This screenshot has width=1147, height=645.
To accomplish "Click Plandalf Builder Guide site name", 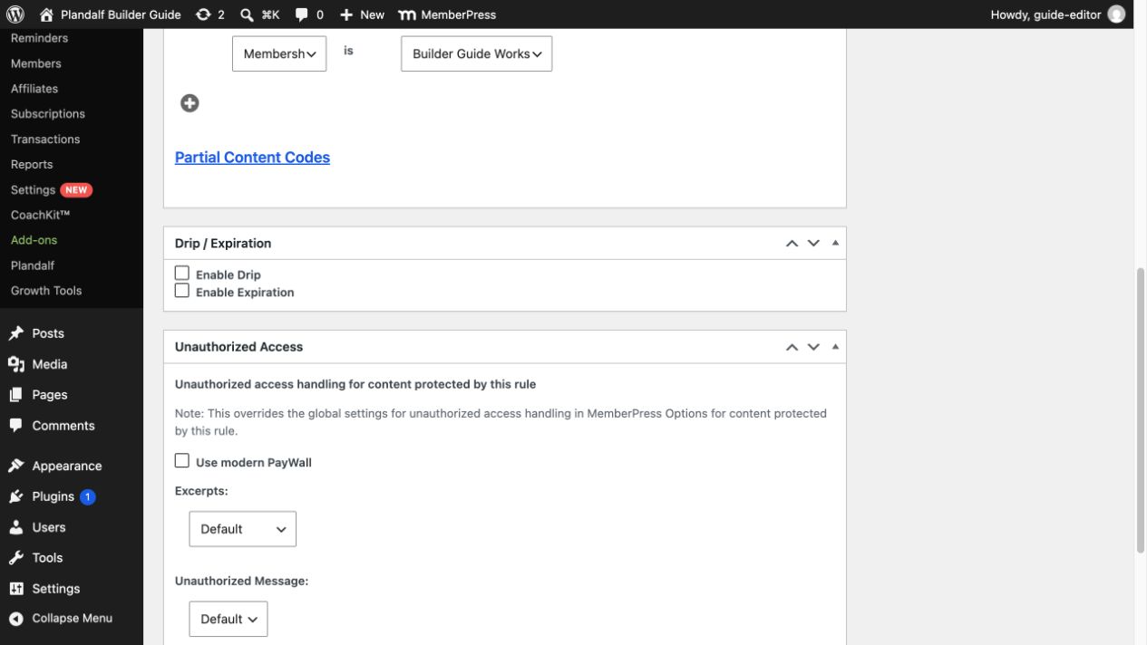I will 121,14.
